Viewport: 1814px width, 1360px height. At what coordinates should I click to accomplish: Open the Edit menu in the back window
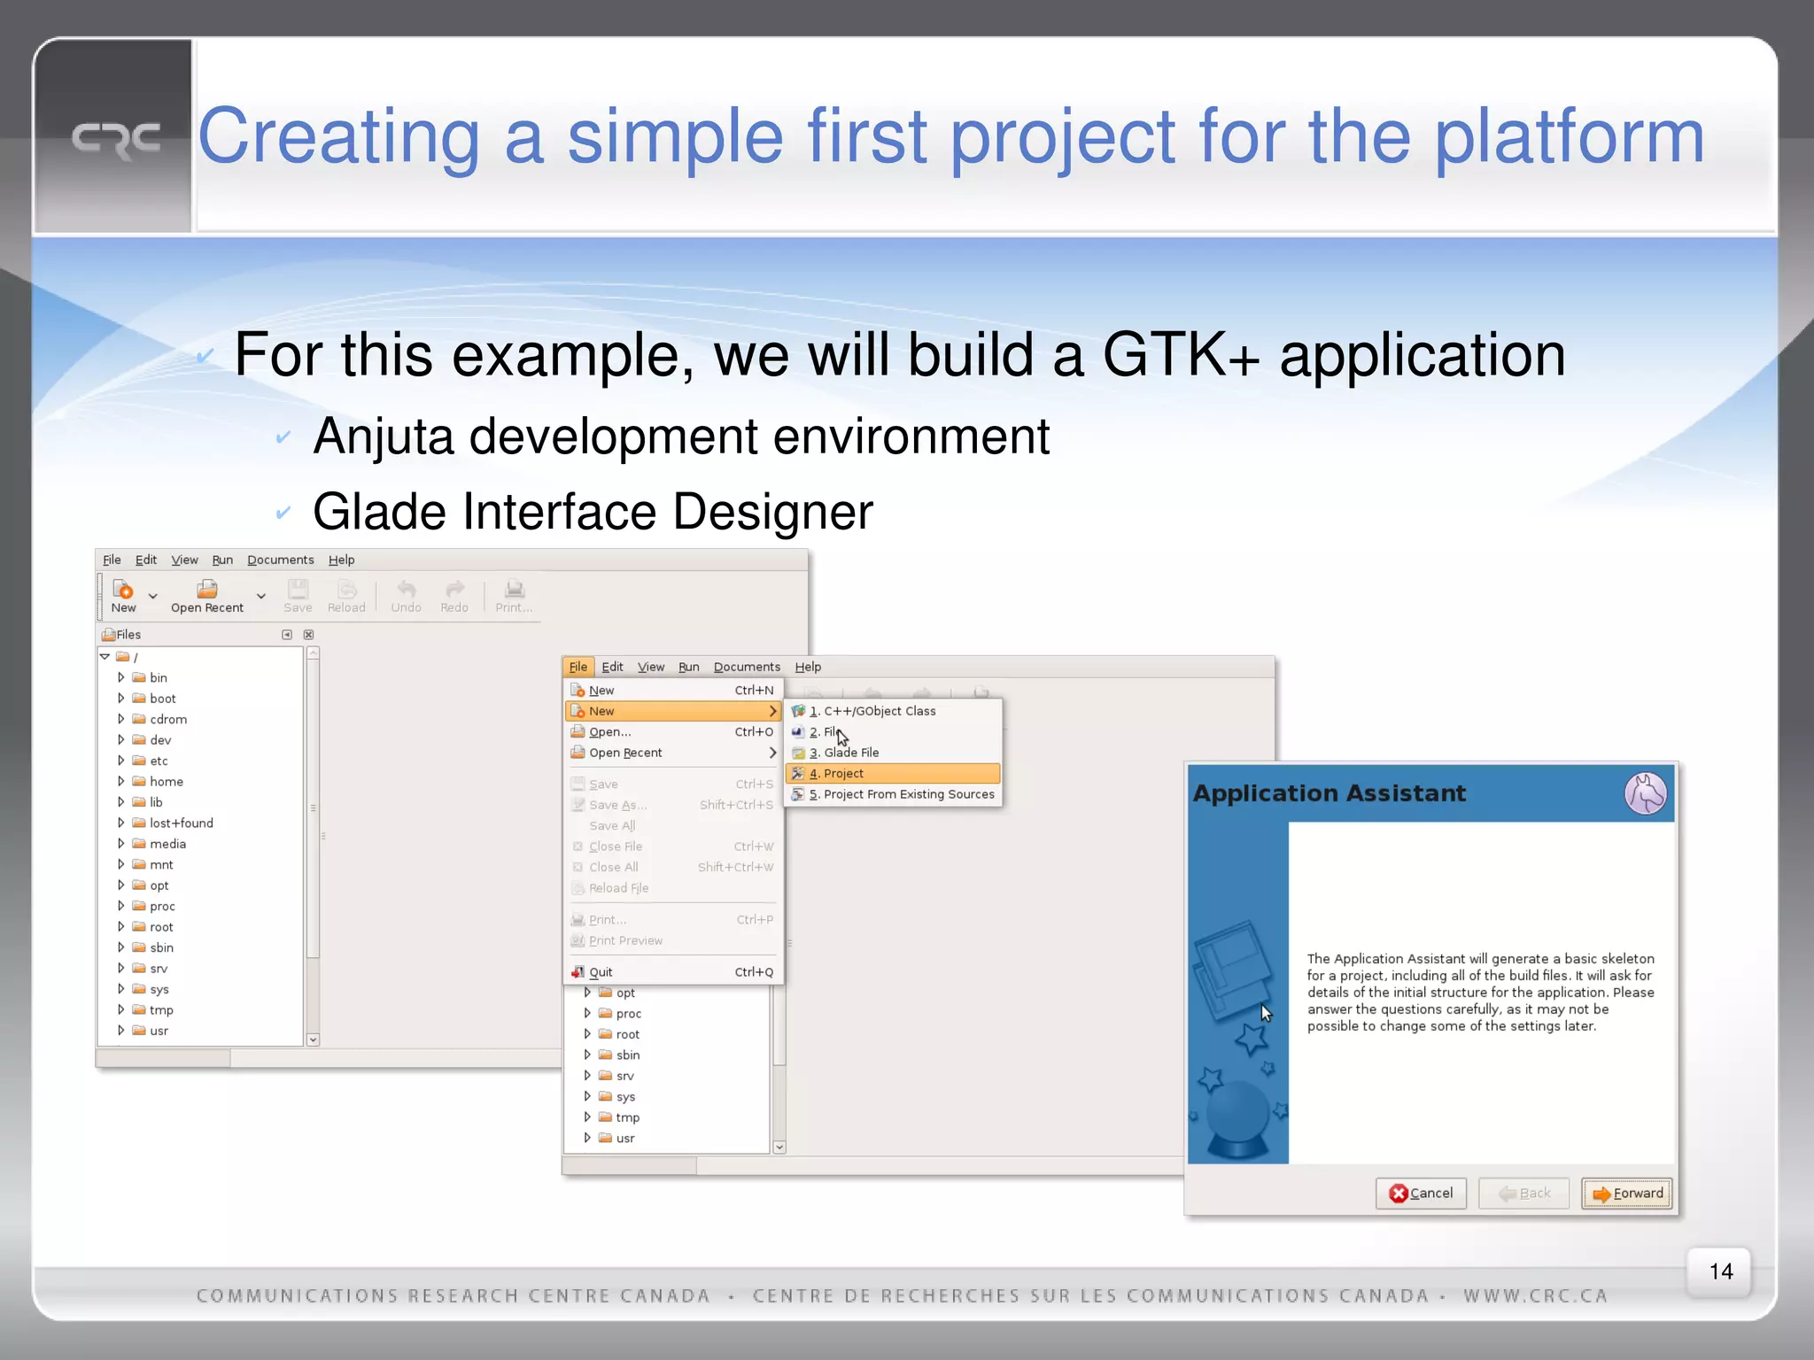coord(146,560)
